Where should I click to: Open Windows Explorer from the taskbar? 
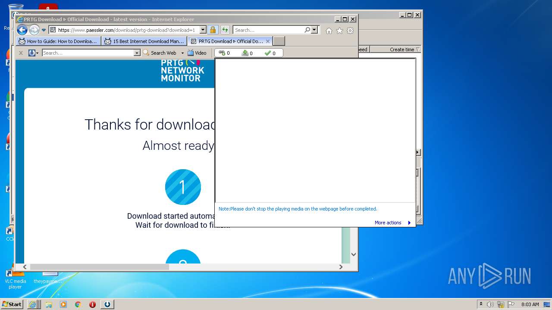click(x=49, y=304)
